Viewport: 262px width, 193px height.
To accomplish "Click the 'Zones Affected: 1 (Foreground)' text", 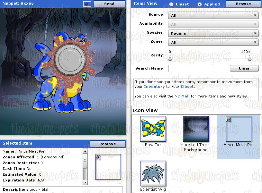I will coord(33,157).
